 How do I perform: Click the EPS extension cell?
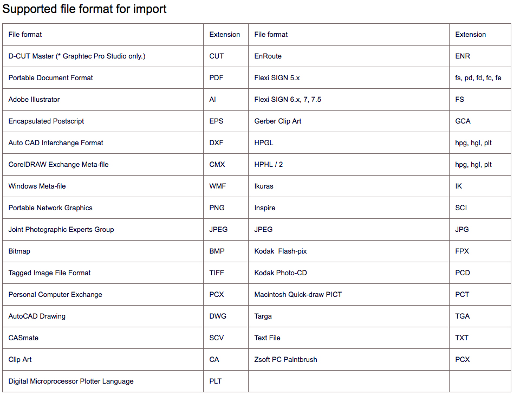(217, 121)
